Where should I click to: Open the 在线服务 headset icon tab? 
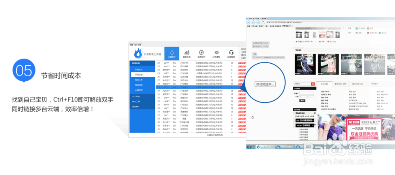231,53
